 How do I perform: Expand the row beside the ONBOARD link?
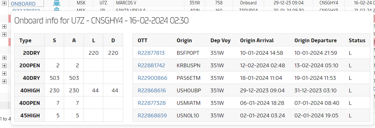click(4, 3)
